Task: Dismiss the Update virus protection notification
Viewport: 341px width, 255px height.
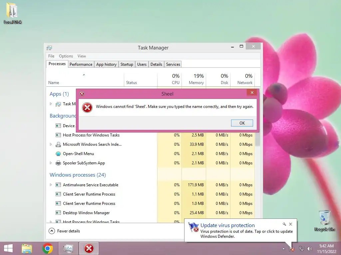Action: coord(290,224)
